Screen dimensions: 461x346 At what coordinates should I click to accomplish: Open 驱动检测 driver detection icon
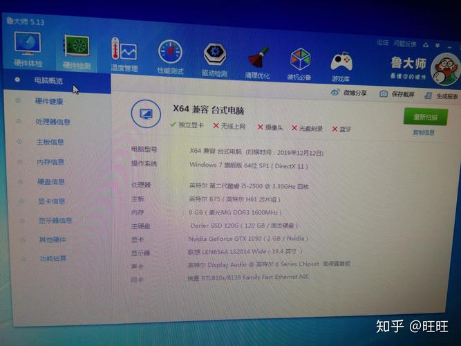point(215,60)
